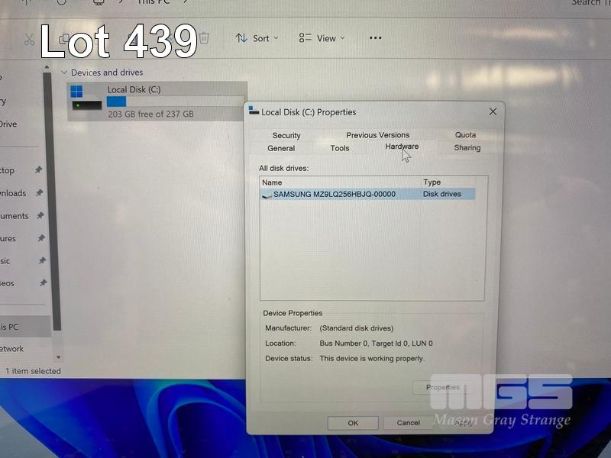Open the Tools tab
Viewport: 611px width, 458px height.
(340, 148)
